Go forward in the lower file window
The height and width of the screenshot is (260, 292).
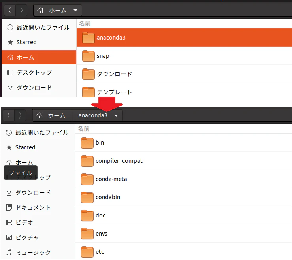click(20, 115)
